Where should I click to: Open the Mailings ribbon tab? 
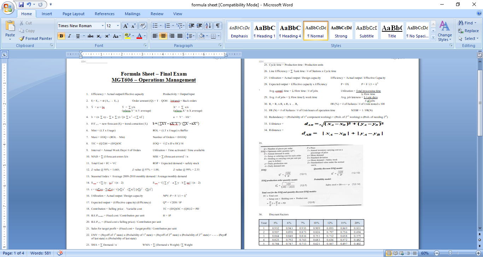pyautogui.click(x=132, y=13)
